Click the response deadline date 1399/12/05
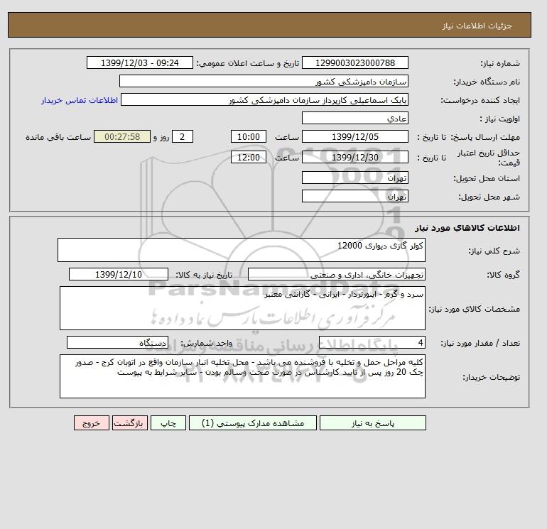This screenshot has height=529, width=547. click(354, 137)
